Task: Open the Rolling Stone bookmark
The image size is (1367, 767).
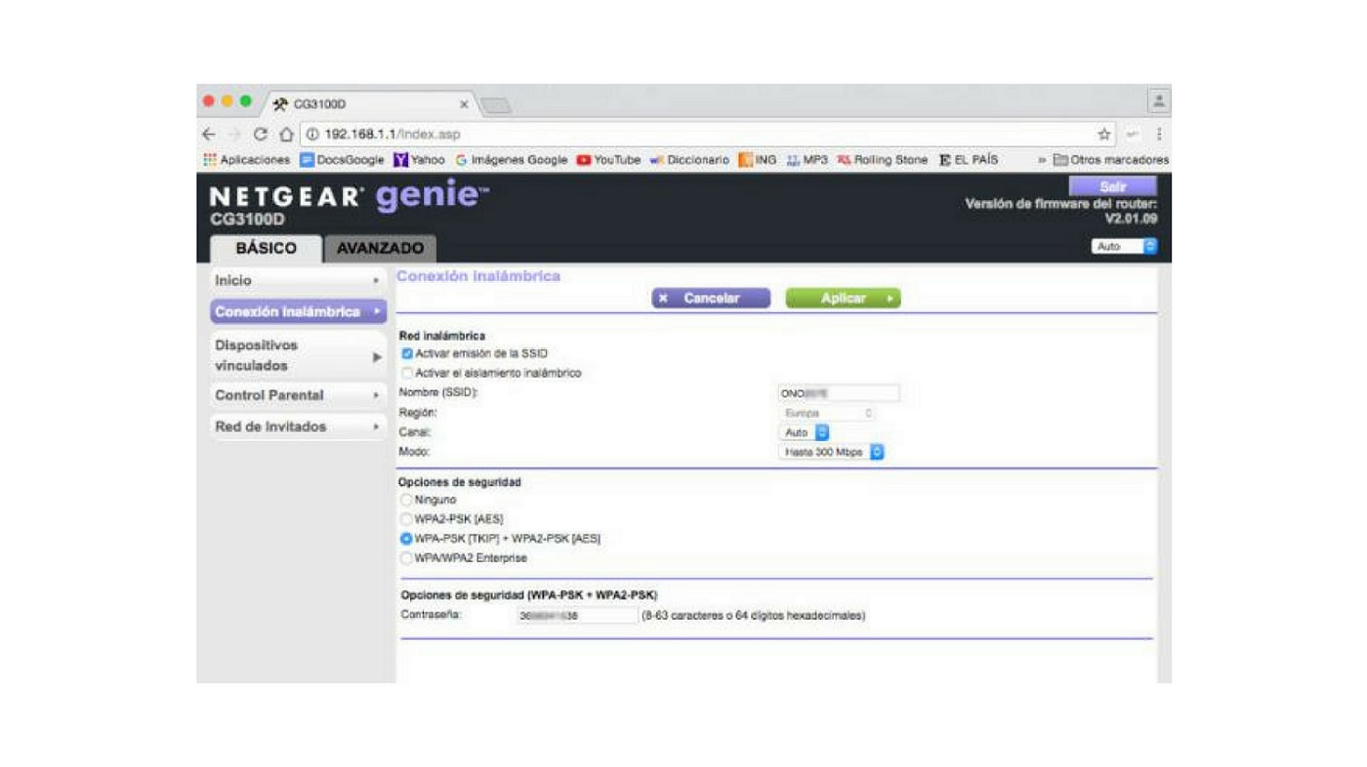Action: click(x=883, y=160)
